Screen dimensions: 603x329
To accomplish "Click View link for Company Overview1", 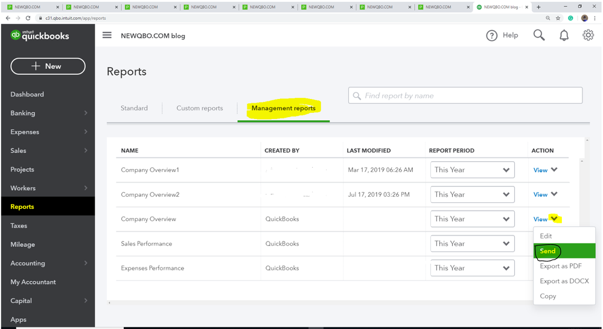I will coord(540,170).
